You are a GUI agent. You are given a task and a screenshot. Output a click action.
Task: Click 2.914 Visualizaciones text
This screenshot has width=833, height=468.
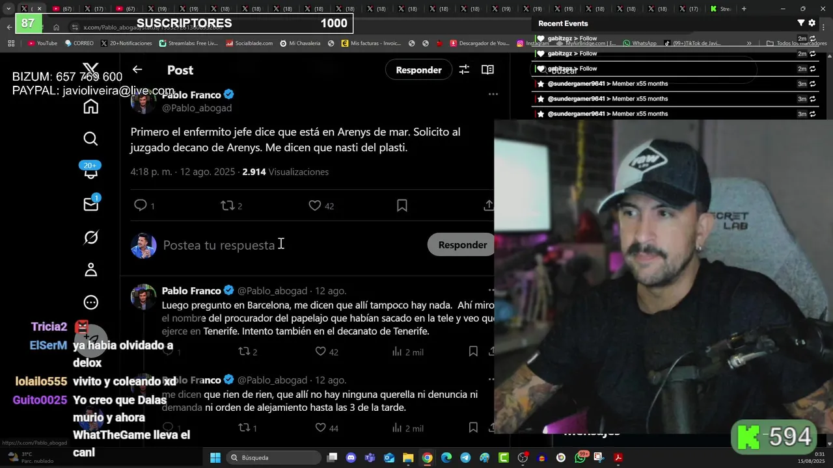(x=286, y=172)
